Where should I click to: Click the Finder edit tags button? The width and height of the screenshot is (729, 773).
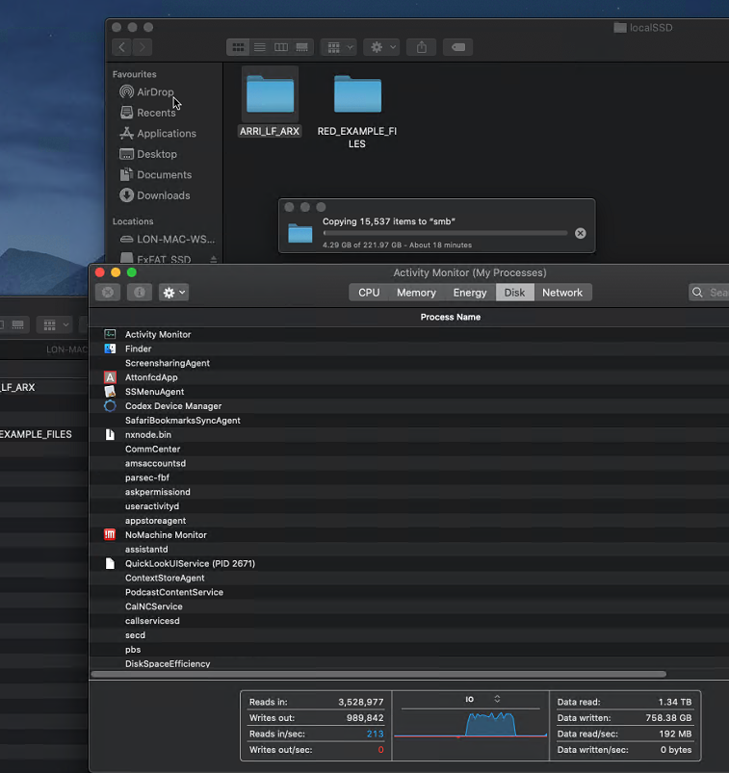tap(457, 47)
